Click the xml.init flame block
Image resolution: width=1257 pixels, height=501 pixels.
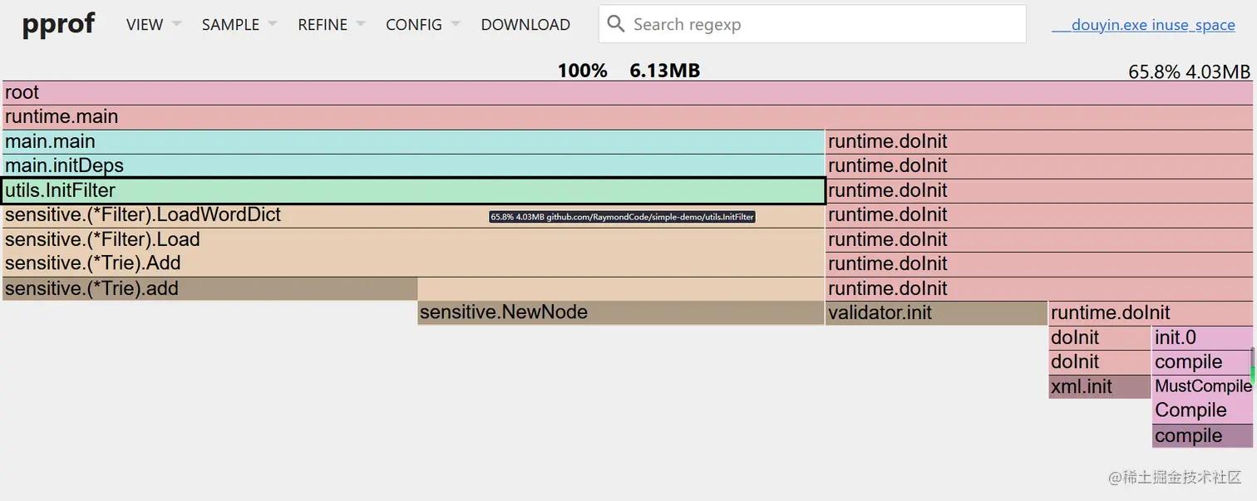tap(1099, 386)
